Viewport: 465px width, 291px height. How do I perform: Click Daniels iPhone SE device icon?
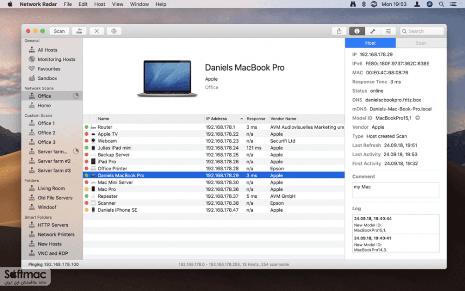[93, 210]
